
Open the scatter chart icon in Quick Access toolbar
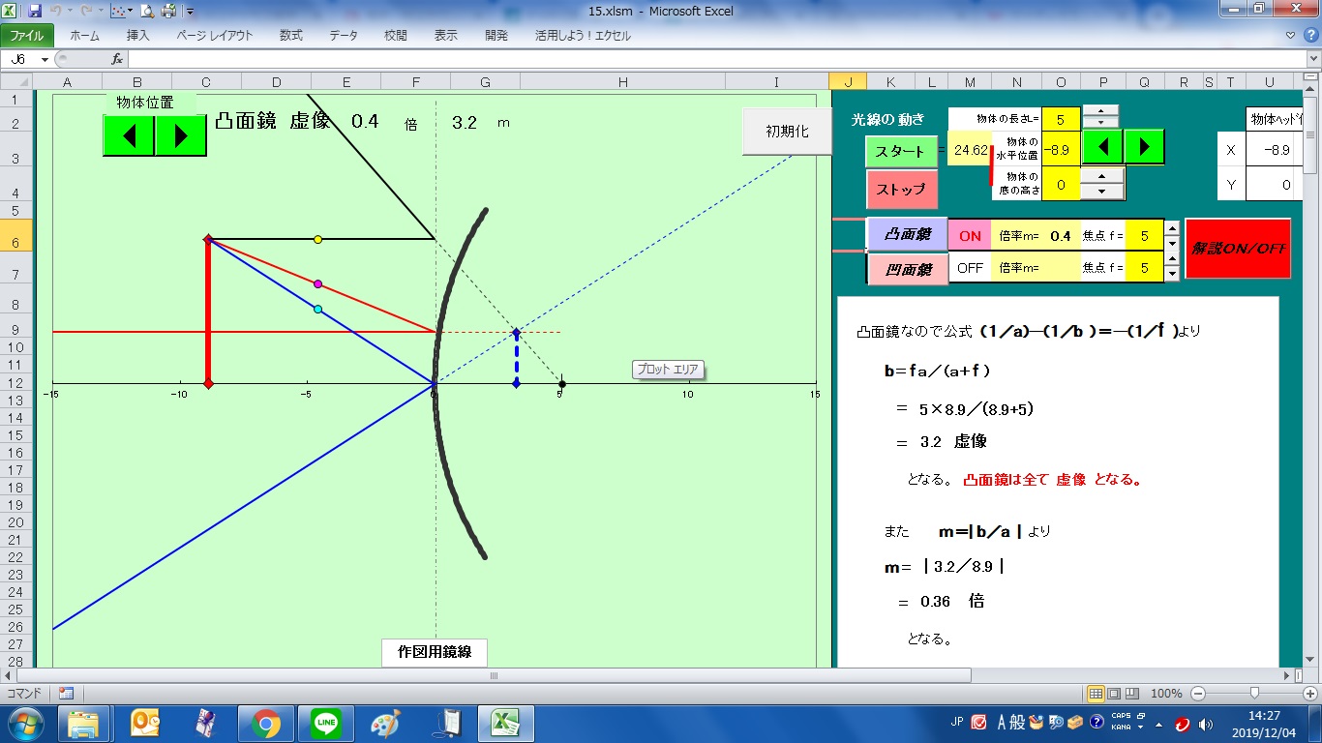pyautogui.click(x=118, y=12)
